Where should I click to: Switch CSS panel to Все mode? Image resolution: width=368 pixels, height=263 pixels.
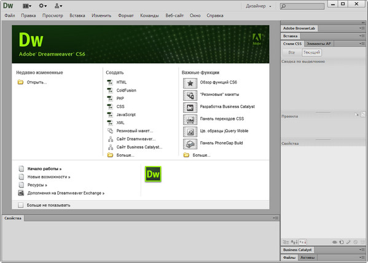292,53
